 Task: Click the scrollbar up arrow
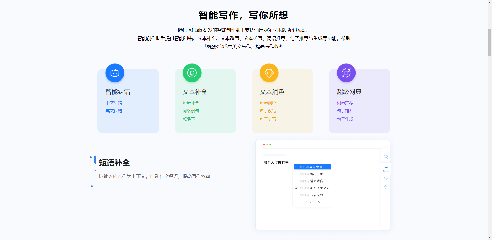[490, 2]
